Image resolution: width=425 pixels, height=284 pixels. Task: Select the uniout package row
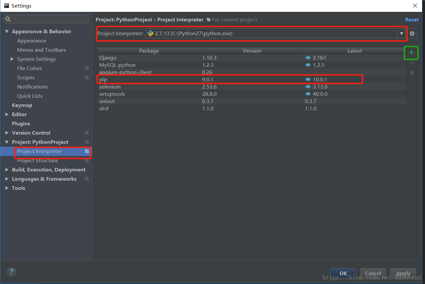252,101
